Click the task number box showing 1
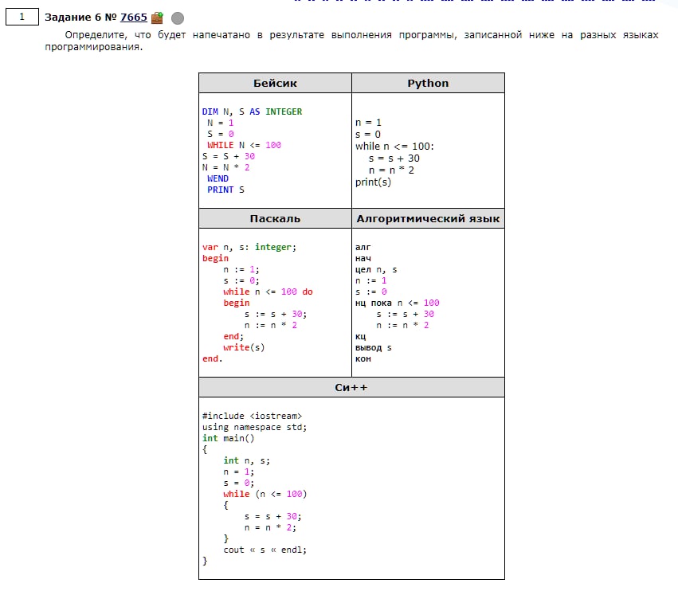This screenshot has height=595, width=678. [x=22, y=16]
